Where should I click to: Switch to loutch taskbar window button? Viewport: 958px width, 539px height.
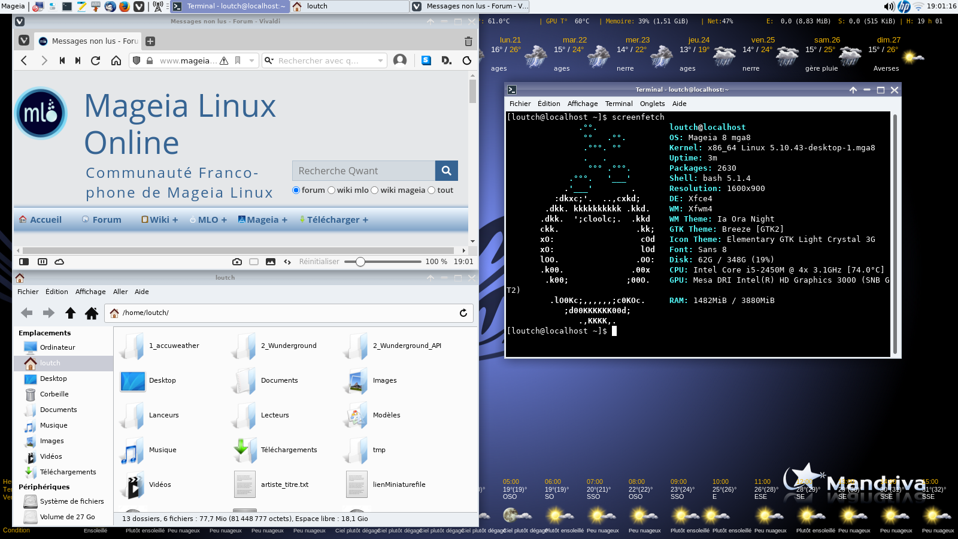pyautogui.click(x=350, y=6)
